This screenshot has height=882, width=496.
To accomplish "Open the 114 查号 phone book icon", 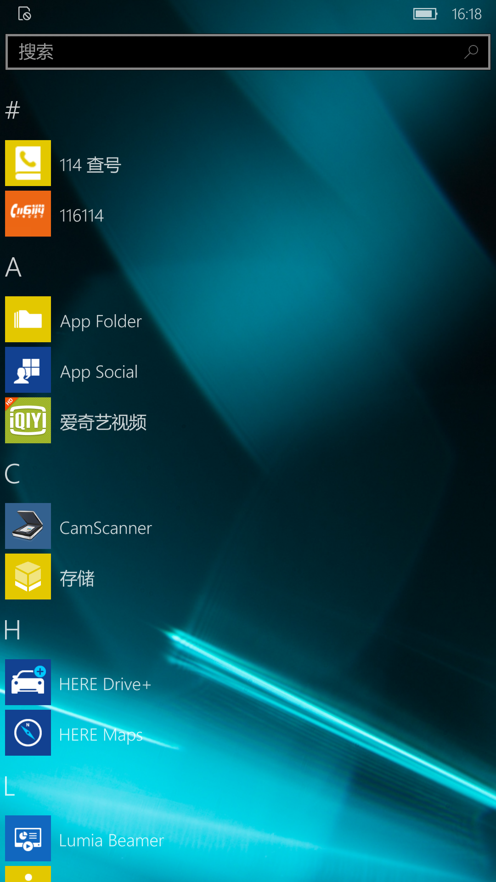I will pos(28,163).
